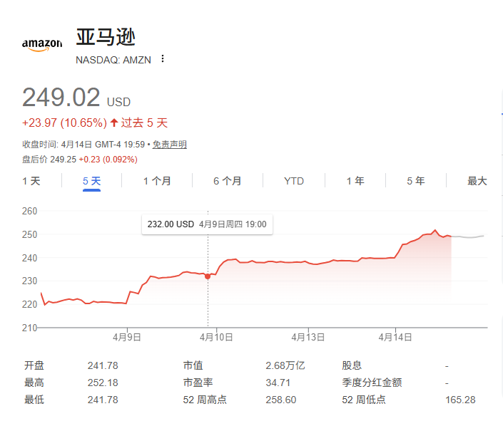Click the +23.97 (10.65%) change text
The image size is (503, 421).
coord(64,123)
